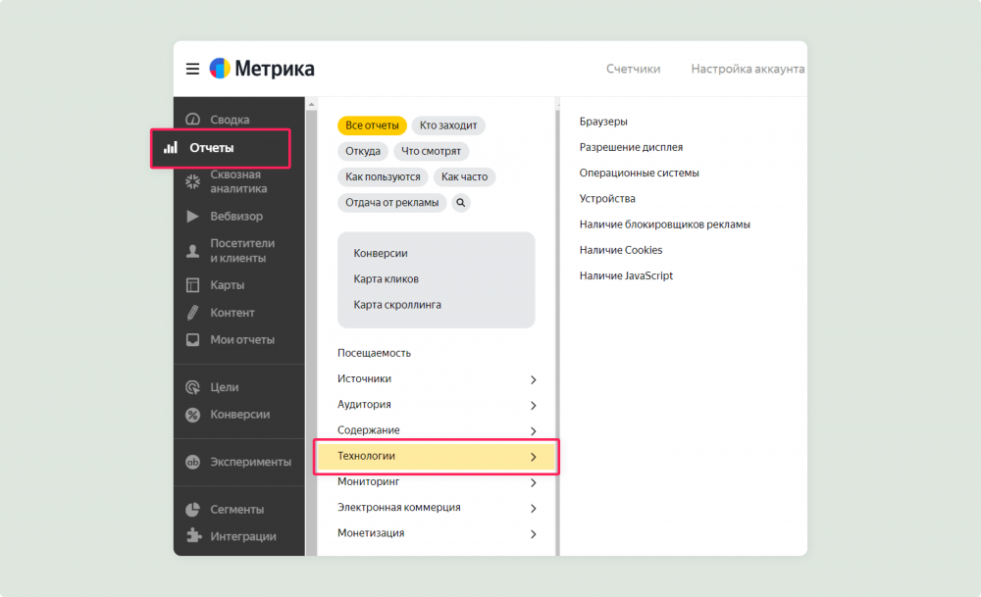Click the Metrika logo icon
The width and height of the screenshot is (981, 597).
(220, 69)
